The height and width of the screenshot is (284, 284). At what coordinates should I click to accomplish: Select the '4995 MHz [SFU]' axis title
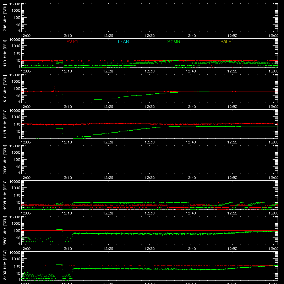point(5,195)
